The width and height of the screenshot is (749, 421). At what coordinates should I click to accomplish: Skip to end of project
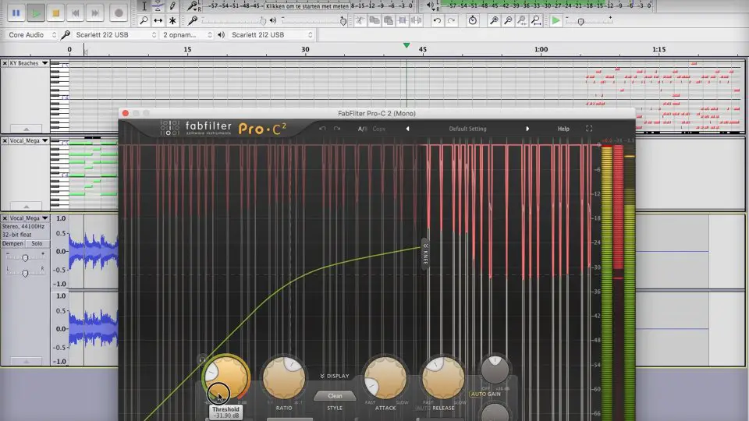[x=95, y=13]
